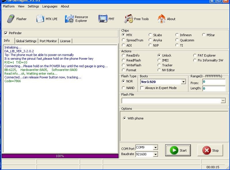Enable Always in Expert Mode checkbox
The height and width of the screenshot is (170, 230).
(x=142, y=88)
